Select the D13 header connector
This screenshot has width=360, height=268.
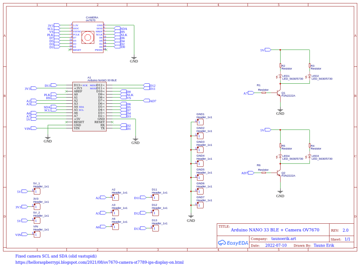click(x=155, y=228)
